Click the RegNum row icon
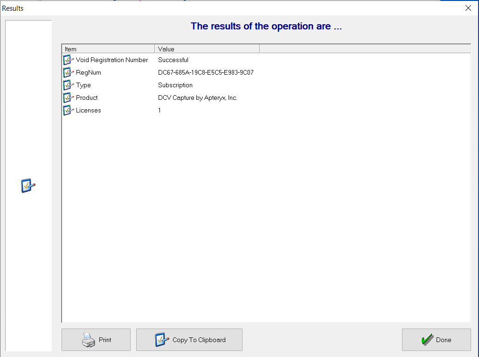The image size is (479, 357). [x=68, y=72]
